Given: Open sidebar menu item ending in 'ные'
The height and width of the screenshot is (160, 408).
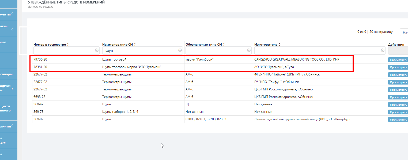Looking at the screenshot, I should [x=9, y=42].
